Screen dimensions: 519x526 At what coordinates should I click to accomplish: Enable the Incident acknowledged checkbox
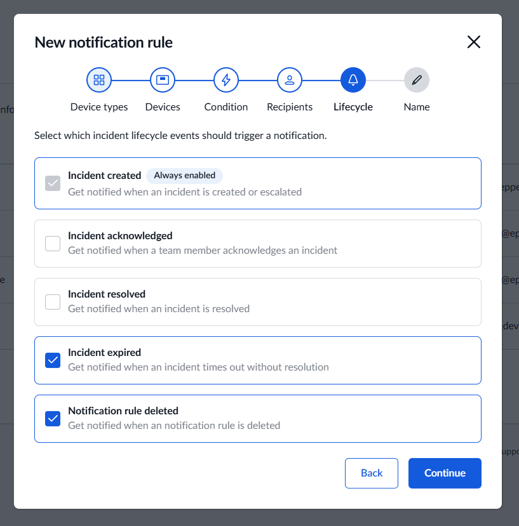[x=53, y=244]
